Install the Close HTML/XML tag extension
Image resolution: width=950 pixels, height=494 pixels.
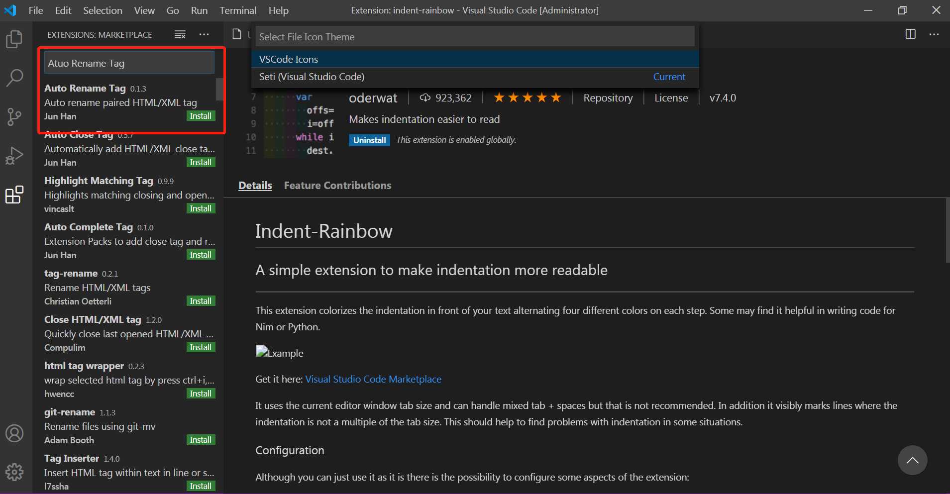201,347
